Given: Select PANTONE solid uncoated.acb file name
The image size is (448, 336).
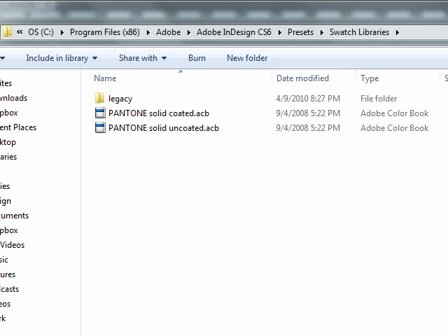Looking at the screenshot, I should pos(164,128).
